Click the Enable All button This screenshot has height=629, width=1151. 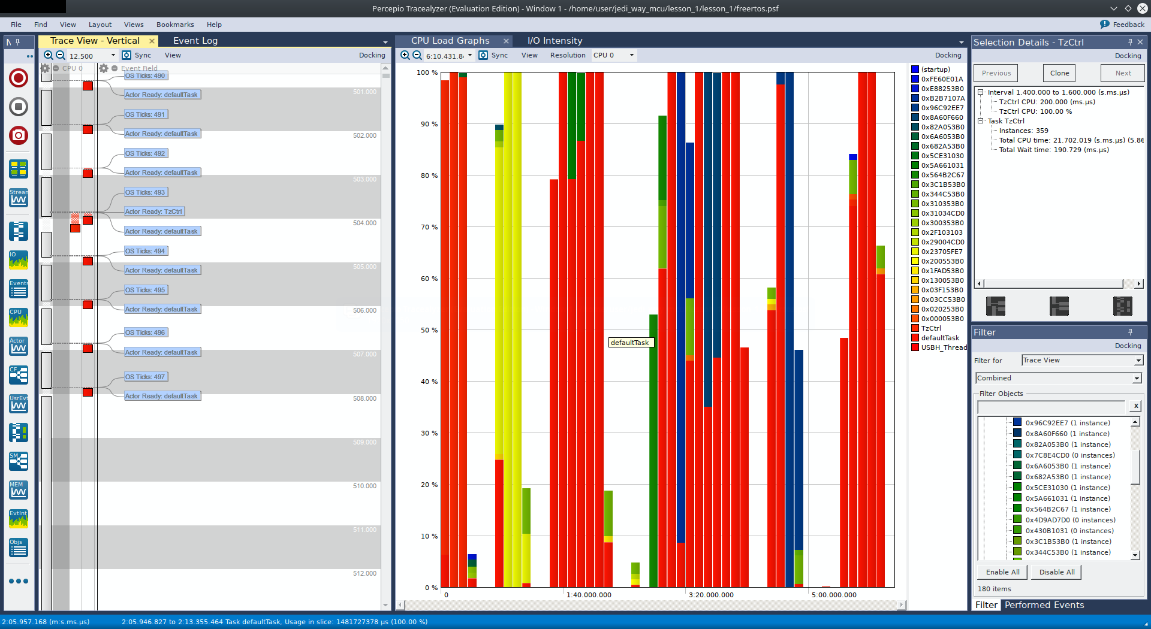[1002, 572]
